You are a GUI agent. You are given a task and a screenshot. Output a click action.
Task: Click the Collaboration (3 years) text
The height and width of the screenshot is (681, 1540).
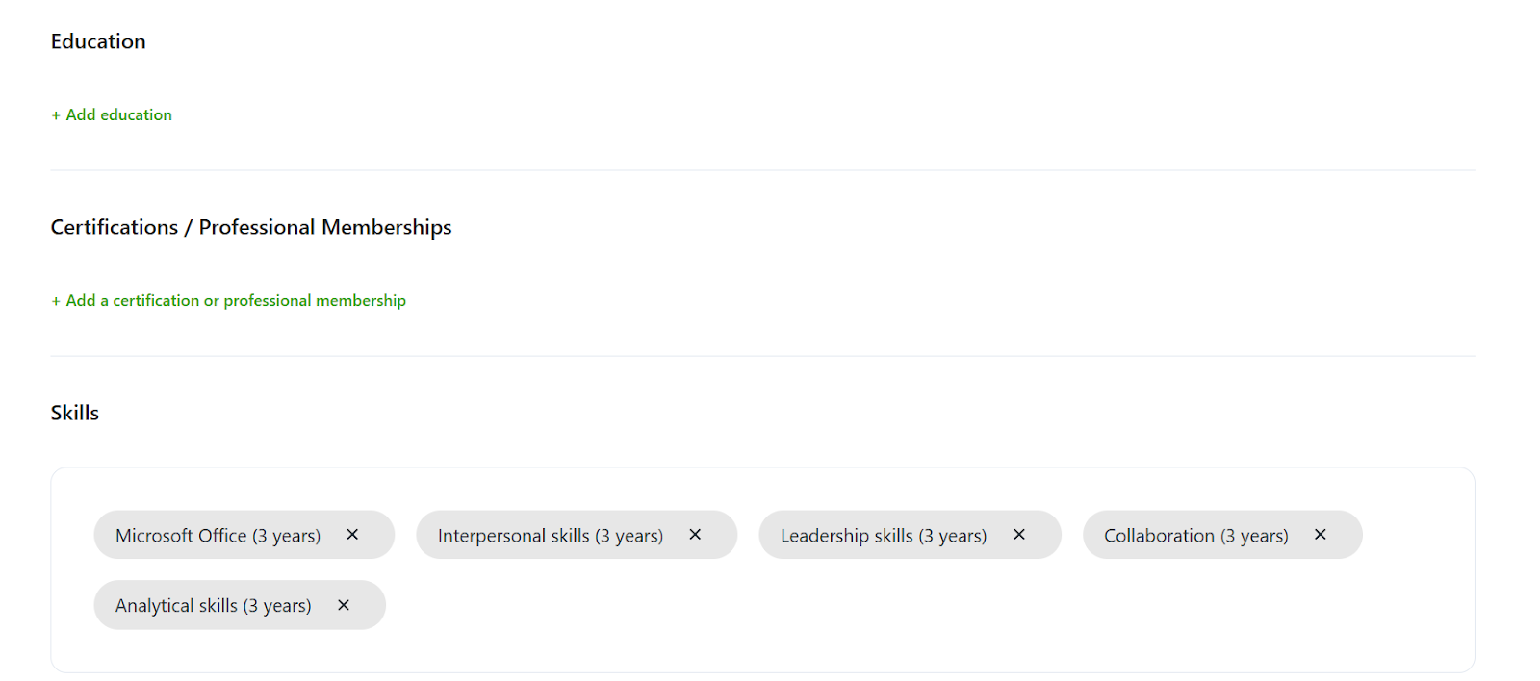(x=1195, y=536)
